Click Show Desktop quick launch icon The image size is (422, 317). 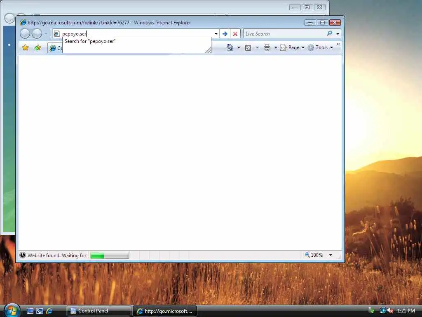tap(30, 311)
